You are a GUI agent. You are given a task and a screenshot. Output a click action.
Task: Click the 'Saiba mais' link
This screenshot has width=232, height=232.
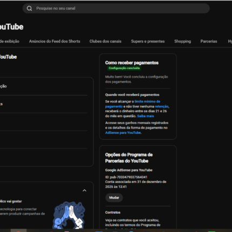(x=146, y=116)
